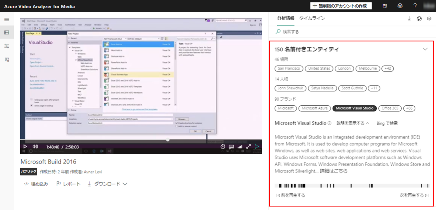Click the download arrow icon in insights panel
The height and width of the screenshot is (210, 436).
pos(409,19)
